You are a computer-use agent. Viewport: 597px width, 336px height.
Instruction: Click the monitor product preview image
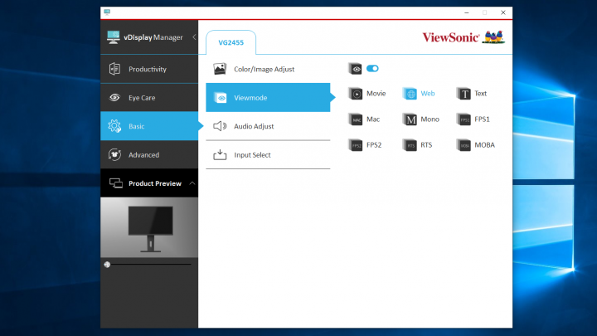[x=149, y=227]
